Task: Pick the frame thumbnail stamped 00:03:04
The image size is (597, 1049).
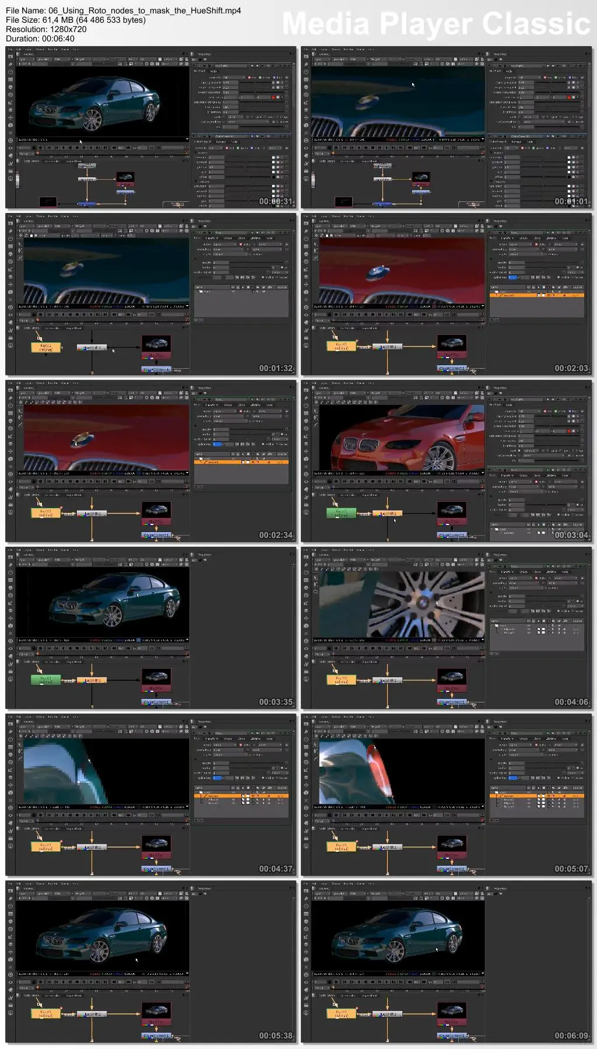Action: tap(447, 461)
